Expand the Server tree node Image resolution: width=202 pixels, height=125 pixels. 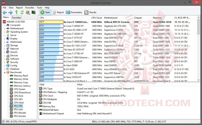(x=4, y=35)
